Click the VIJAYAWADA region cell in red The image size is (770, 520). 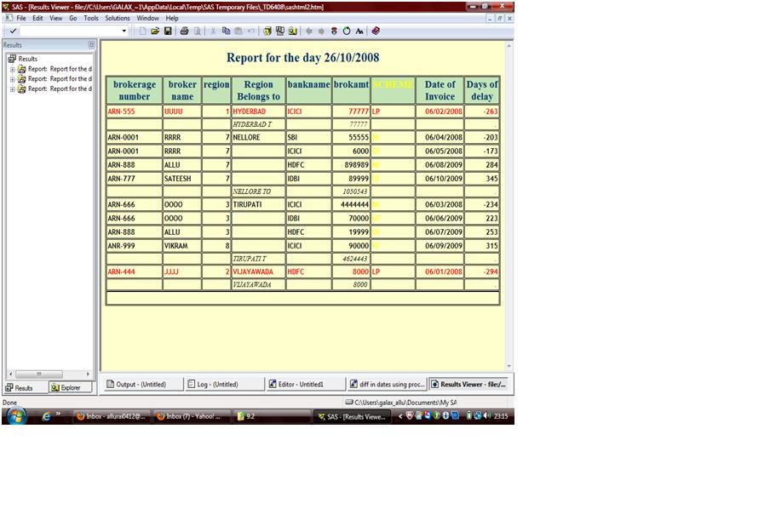pos(258,271)
